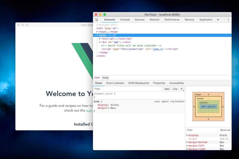Click the styles Filter input field
Screen dimensions: 239x159
pyautogui.click(x=128, y=89)
